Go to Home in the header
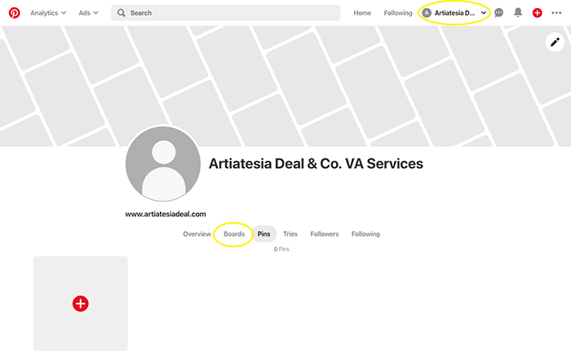Image resolution: width=571 pixels, height=355 pixels. pyautogui.click(x=362, y=13)
